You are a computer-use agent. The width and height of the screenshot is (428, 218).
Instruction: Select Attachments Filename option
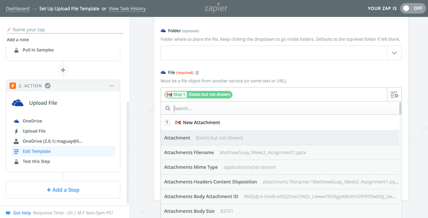click(x=280, y=153)
